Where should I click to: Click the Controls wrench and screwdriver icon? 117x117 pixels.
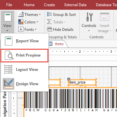(x=89, y=17)
